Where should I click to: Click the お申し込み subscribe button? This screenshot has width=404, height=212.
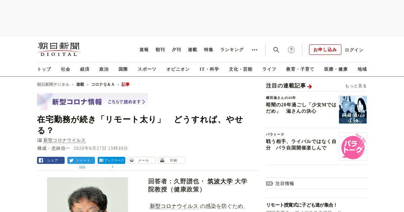click(325, 49)
